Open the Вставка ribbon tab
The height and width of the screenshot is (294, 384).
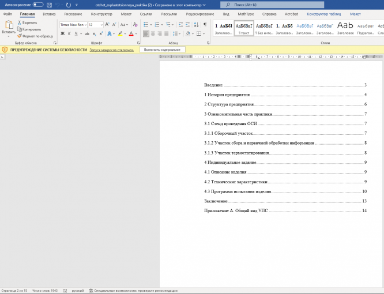[x=49, y=13]
